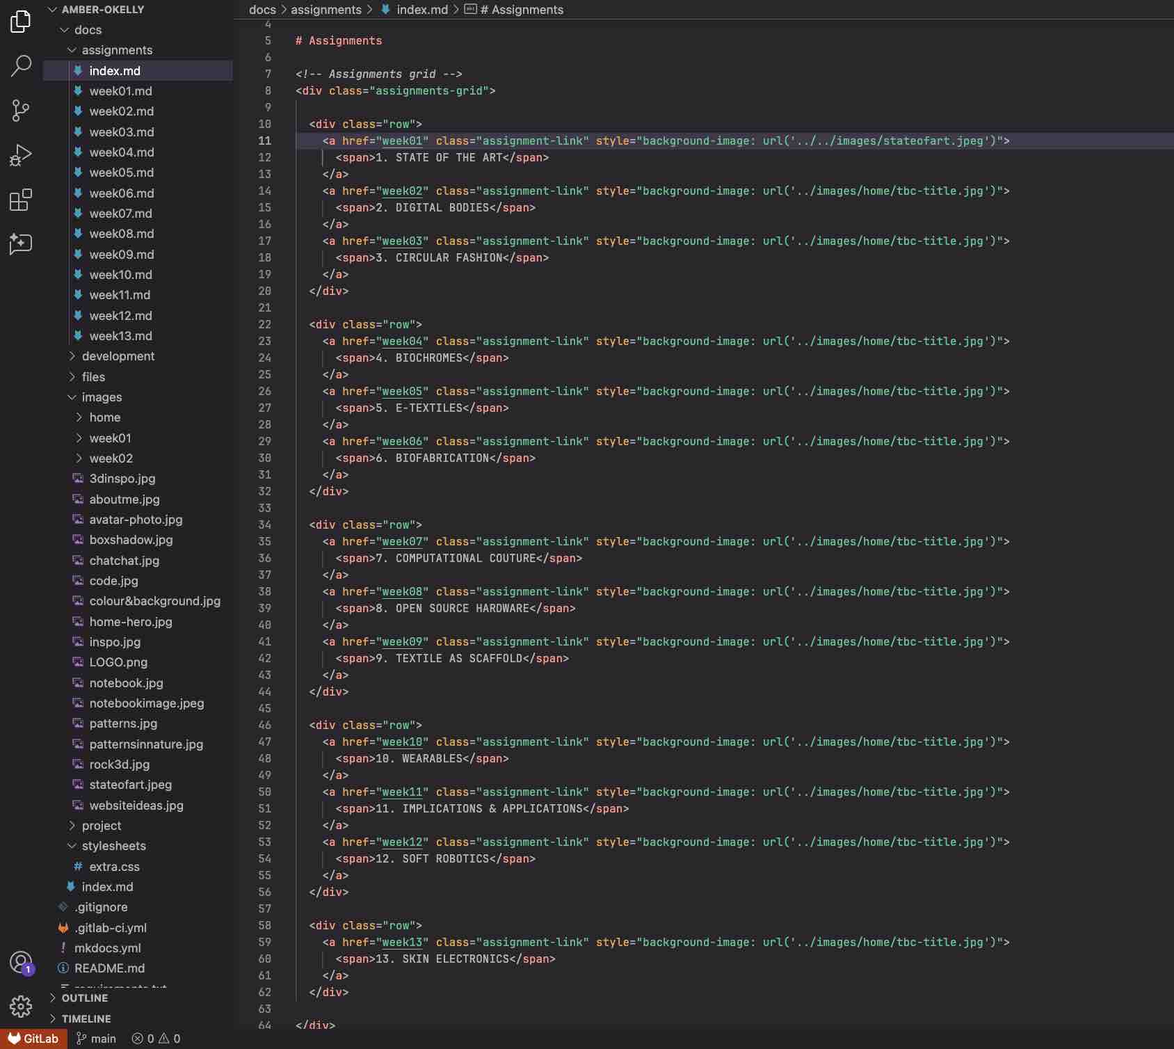
Task: Select the assignments breadcrumb item
Action: coord(325,10)
